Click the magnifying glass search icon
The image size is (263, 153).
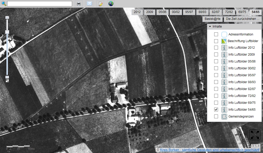coord(4,4)
